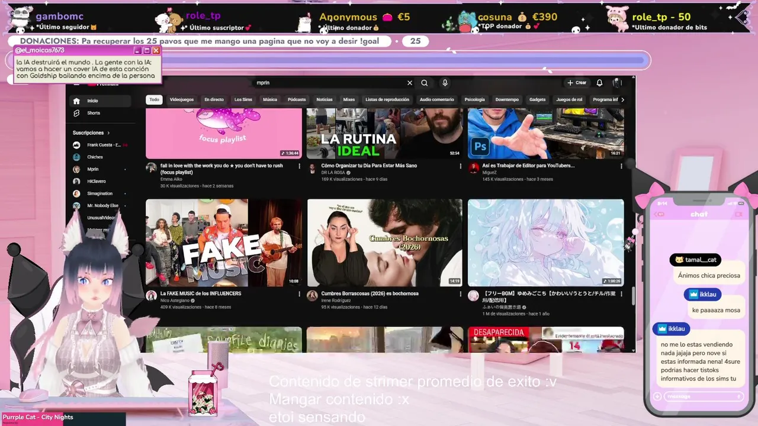
Task: Click Nico Astegiano channel avatar
Action: tap(151, 296)
